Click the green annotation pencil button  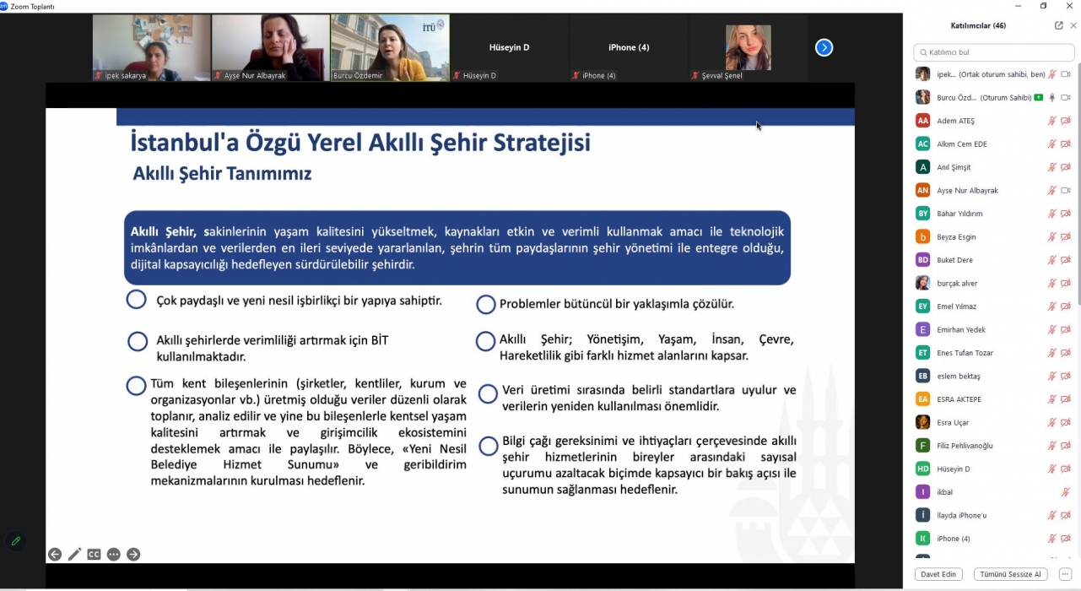[x=15, y=540]
